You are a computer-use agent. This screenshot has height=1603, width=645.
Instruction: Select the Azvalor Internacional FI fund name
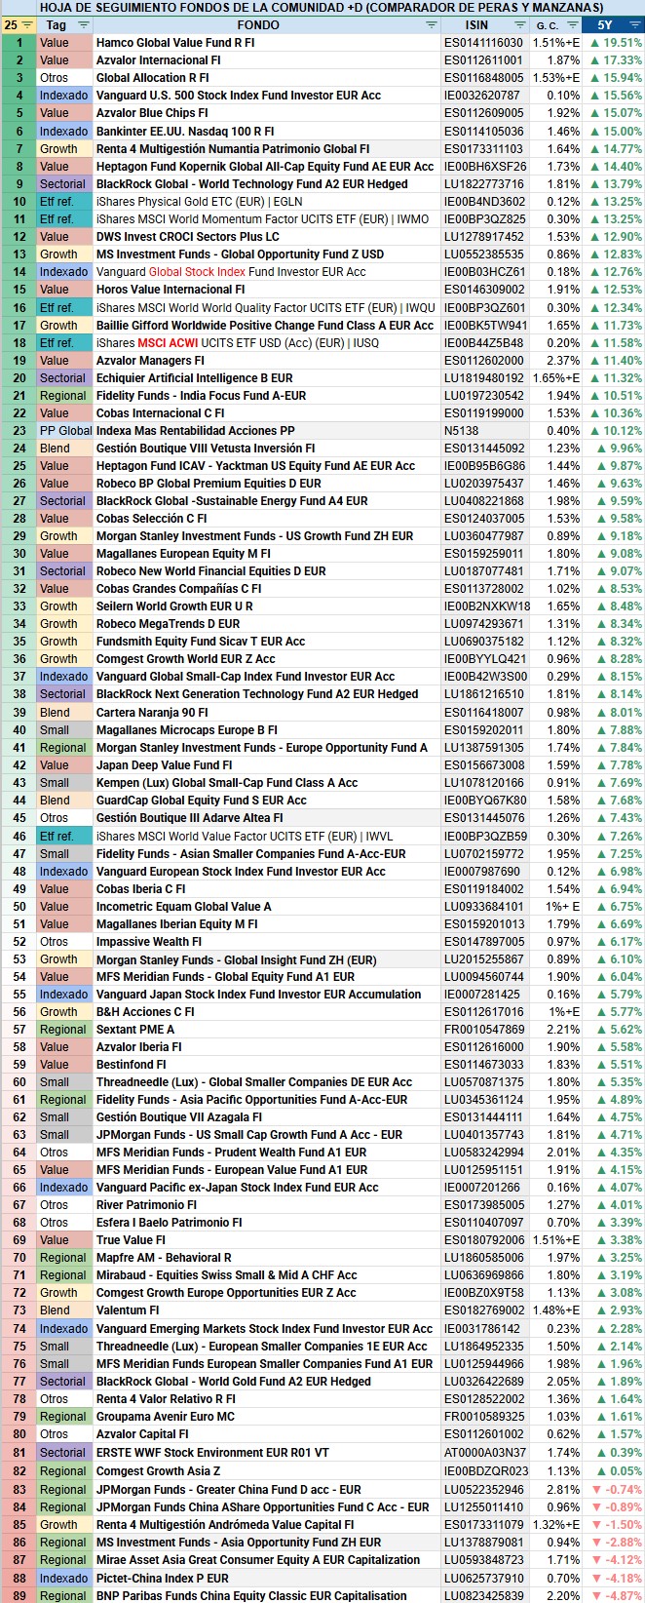tap(267, 60)
